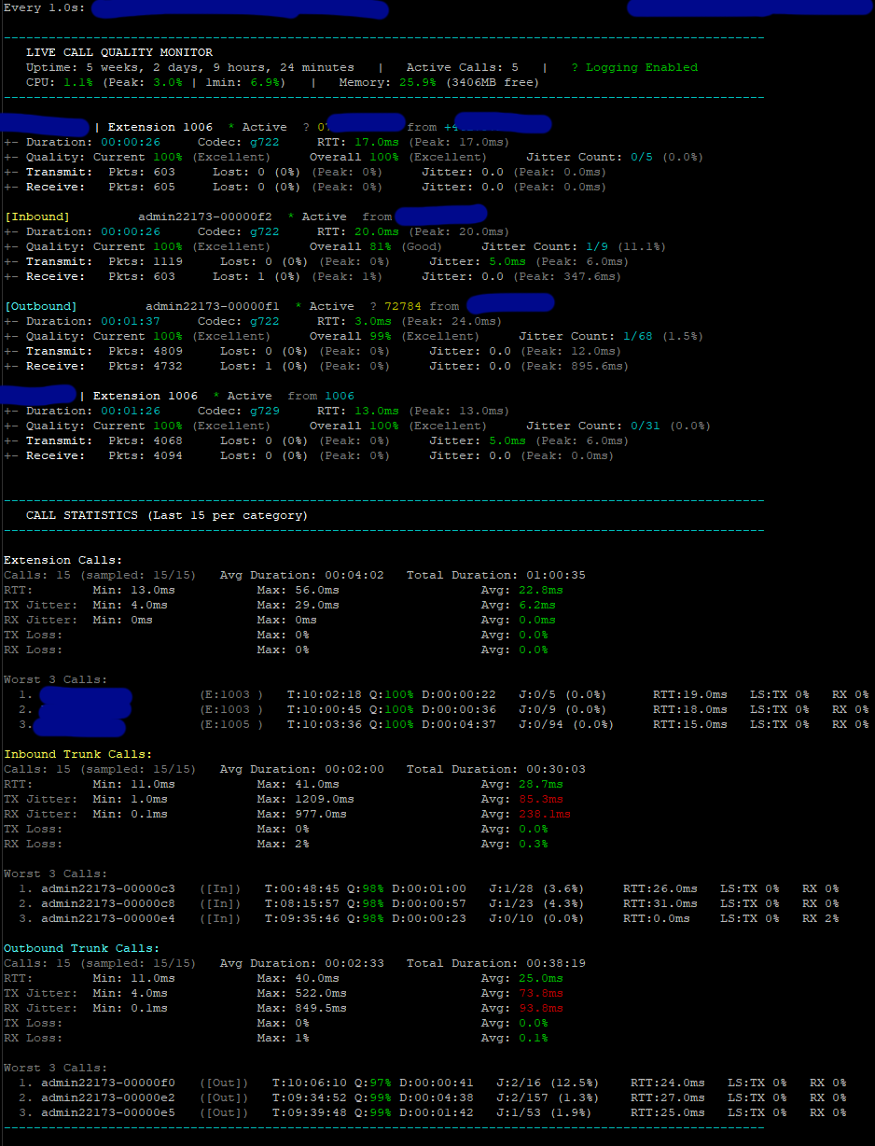Click the LIVE CALL QUALITY MONITOR title
Image resolution: width=875 pixels, height=1146 pixels.
click(x=118, y=52)
